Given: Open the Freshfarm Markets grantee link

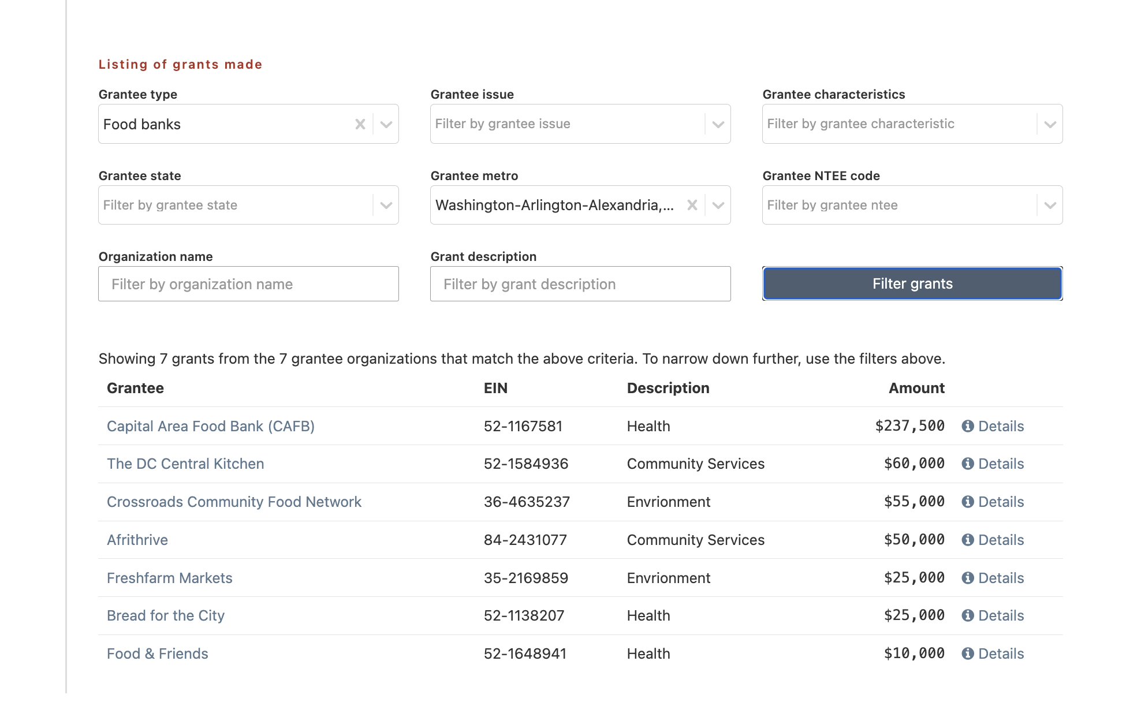Looking at the screenshot, I should click(x=170, y=578).
